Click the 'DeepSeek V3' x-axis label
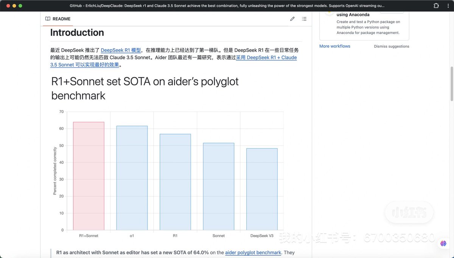 [x=262, y=236]
